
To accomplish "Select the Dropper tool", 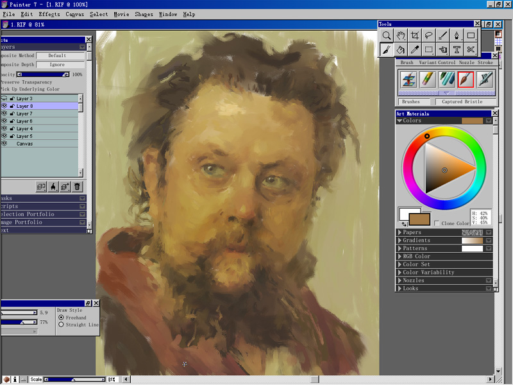I will 414,49.
